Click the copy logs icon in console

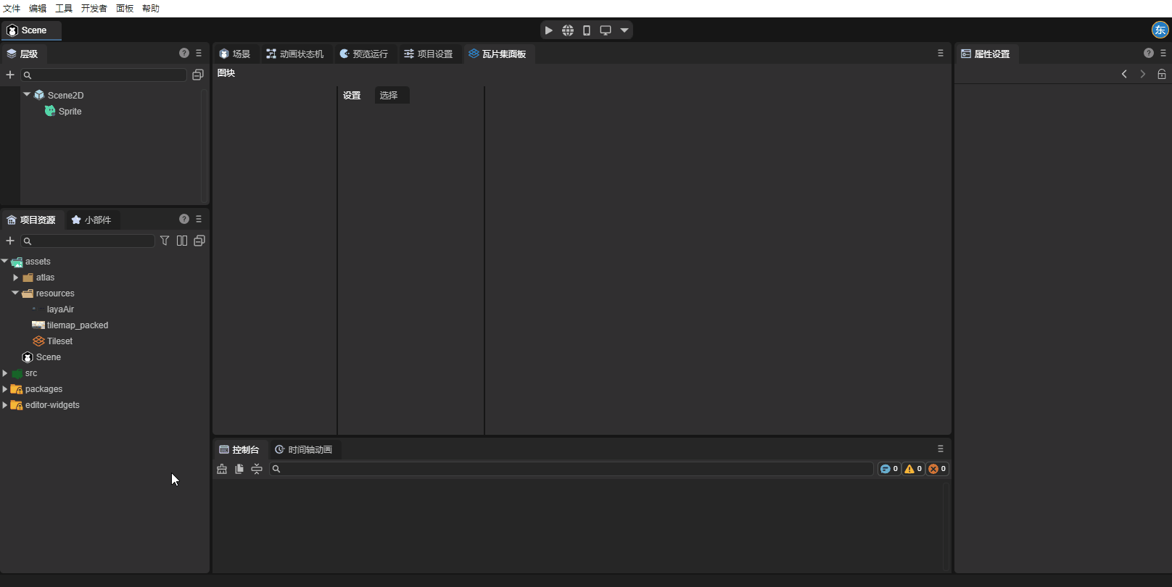pyautogui.click(x=239, y=469)
